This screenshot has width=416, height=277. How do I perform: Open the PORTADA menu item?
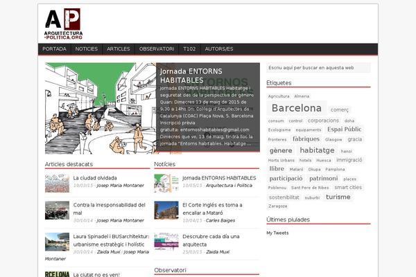tap(54, 49)
